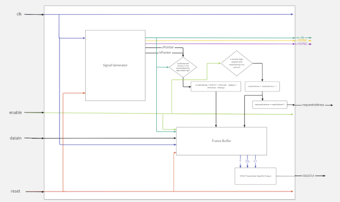The image size is (340, 202).
Task: Click the HSYNC output label
Action: [x=302, y=44]
